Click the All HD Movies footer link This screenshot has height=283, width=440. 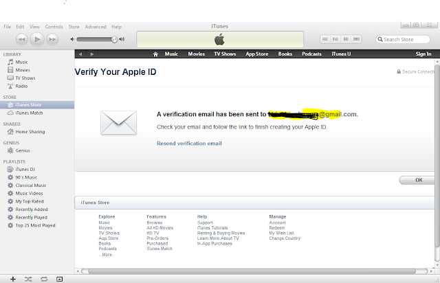click(160, 228)
